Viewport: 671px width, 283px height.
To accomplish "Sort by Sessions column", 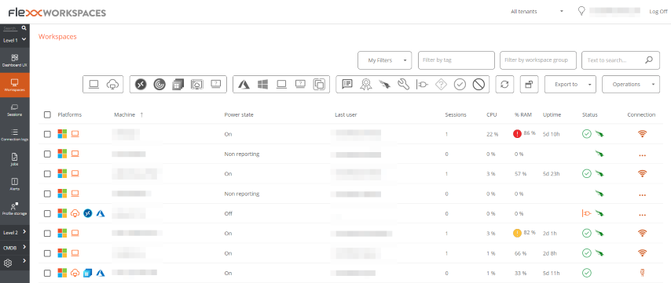I will [x=456, y=114].
